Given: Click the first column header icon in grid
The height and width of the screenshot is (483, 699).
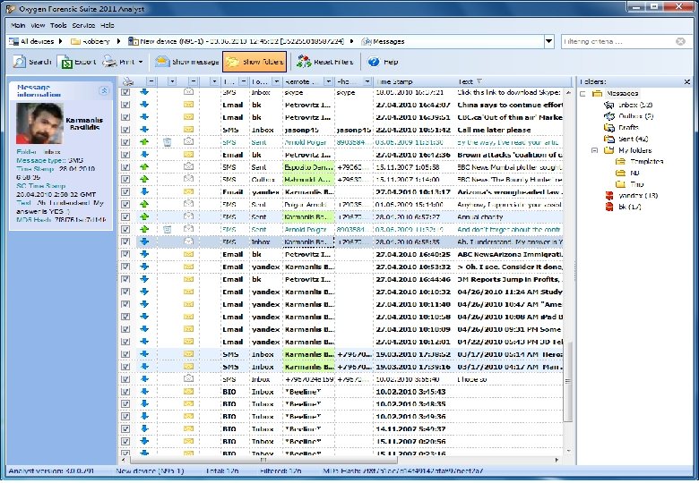Looking at the screenshot, I should click(128, 81).
